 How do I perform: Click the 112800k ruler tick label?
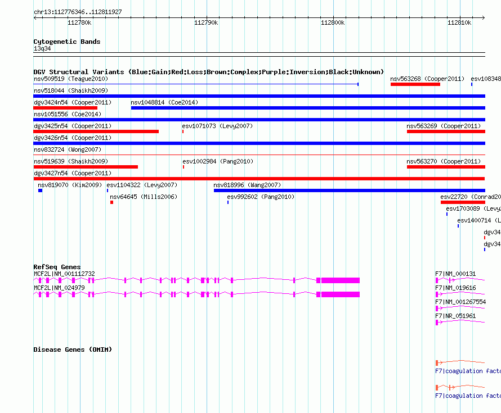pyautogui.click(x=333, y=22)
